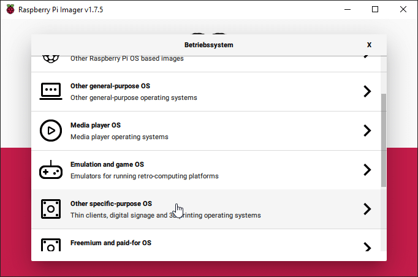418x277 pixels.
Task: Click the monitor icon for general-purpose OS
Action: pyautogui.click(x=50, y=91)
